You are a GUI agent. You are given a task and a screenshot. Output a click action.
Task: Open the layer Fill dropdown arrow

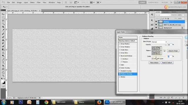[183, 18]
